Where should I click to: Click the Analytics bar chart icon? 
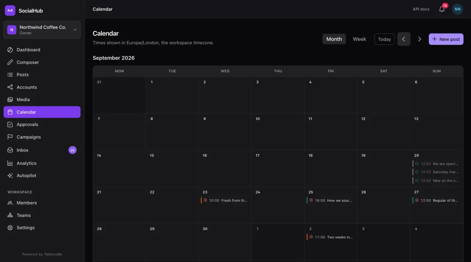(10, 163)
